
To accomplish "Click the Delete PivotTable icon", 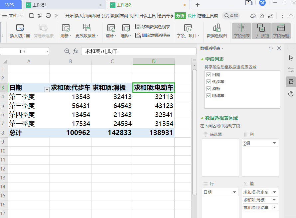I will coord(138,35).
